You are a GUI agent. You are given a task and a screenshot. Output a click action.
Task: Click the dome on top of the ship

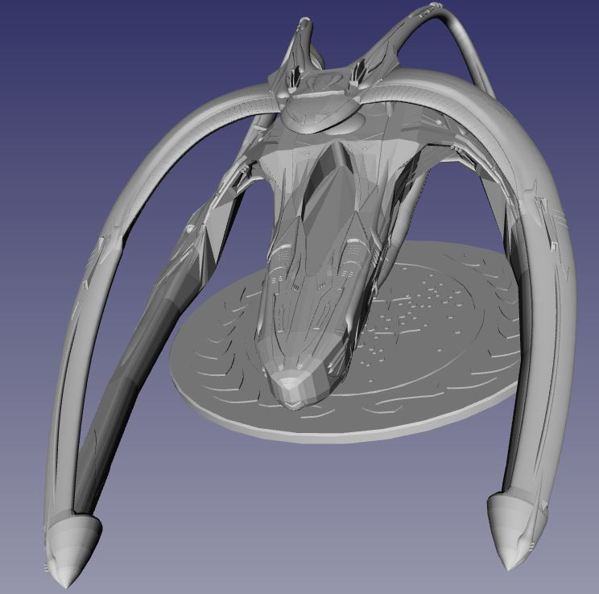320,112
